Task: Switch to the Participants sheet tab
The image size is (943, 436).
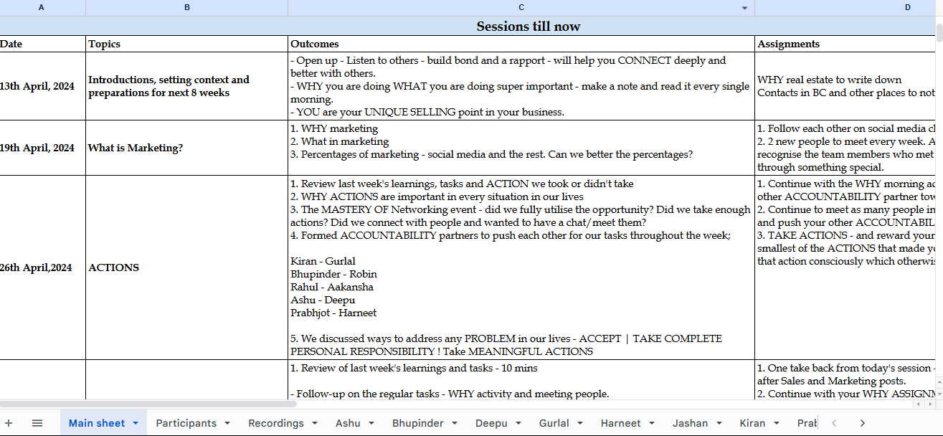Action: pos(186,423)
